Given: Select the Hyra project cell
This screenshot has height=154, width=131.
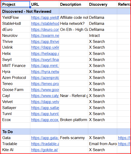Looking at the screenshot, I should (16, 72).
